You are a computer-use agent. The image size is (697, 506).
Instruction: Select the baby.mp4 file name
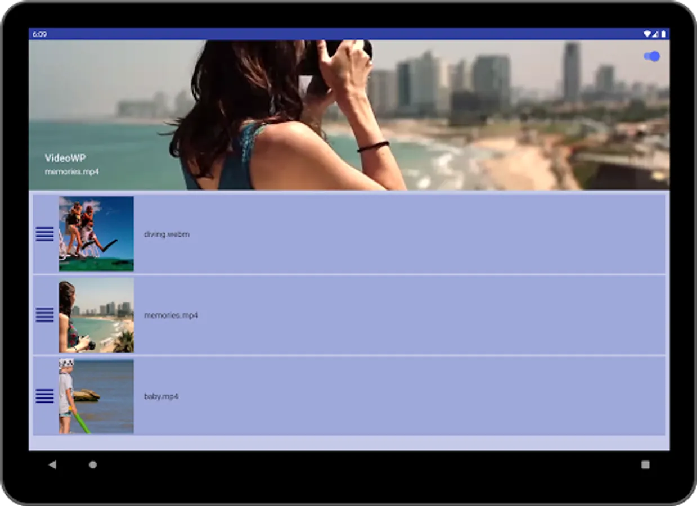coord(161,396)
